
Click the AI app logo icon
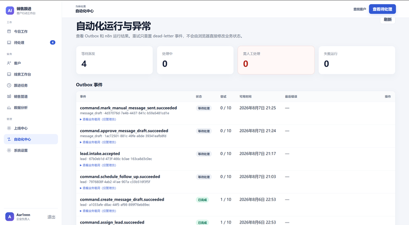[x=10, y=11]
